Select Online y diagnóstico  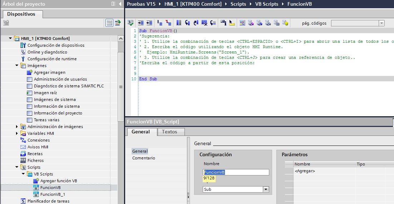pyautogui.click(x=47, y=52)
